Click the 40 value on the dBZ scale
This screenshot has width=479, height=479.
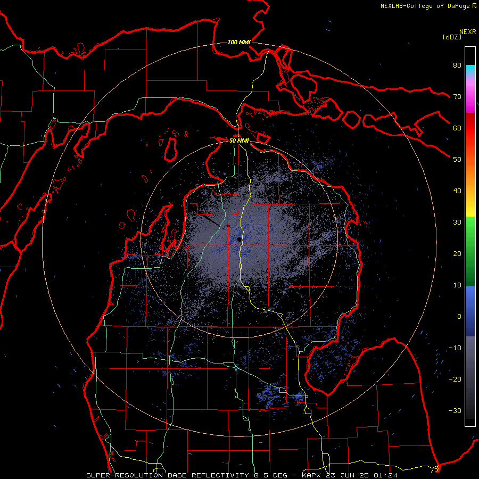coord(457,191)
